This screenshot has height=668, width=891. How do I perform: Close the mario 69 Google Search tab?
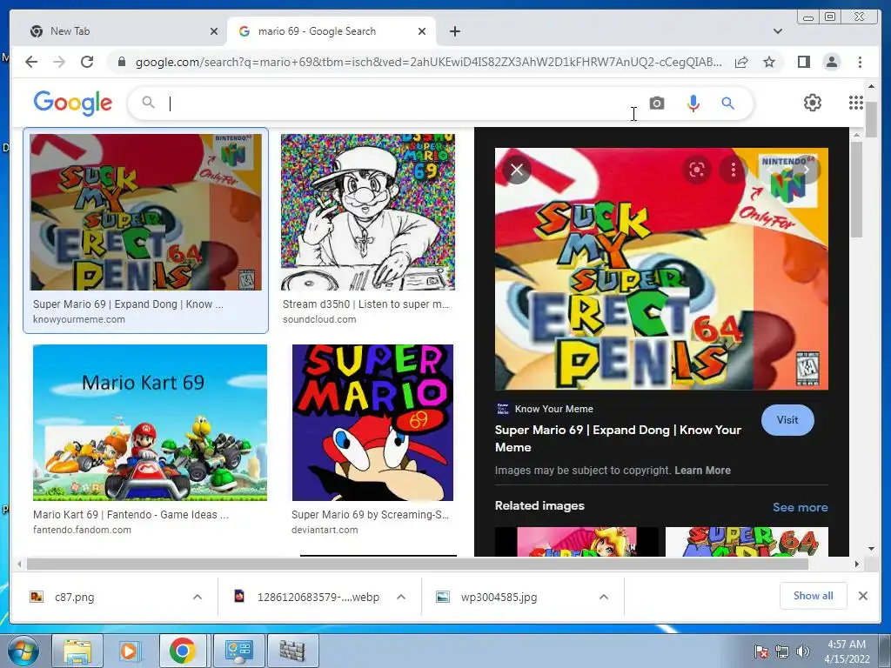(x=422, y=31)
